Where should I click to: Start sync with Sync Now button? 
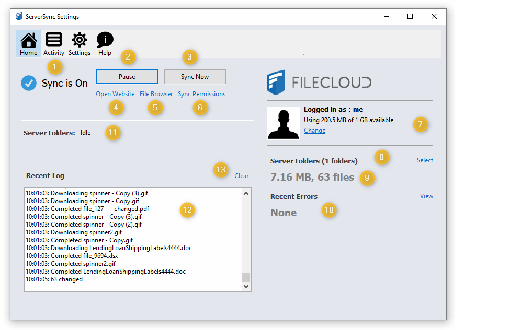point(195,77)
